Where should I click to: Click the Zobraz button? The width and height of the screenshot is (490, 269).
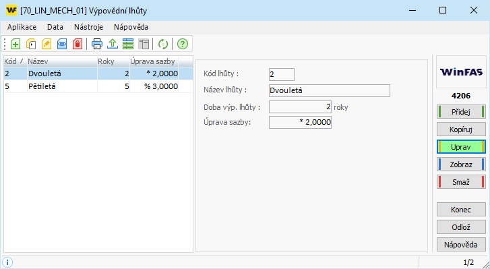click(461, 165)
